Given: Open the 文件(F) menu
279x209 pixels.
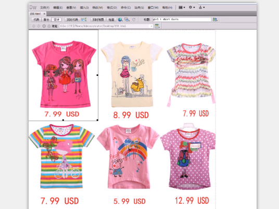Looking at the screenshot, I should tap(45, 8).
